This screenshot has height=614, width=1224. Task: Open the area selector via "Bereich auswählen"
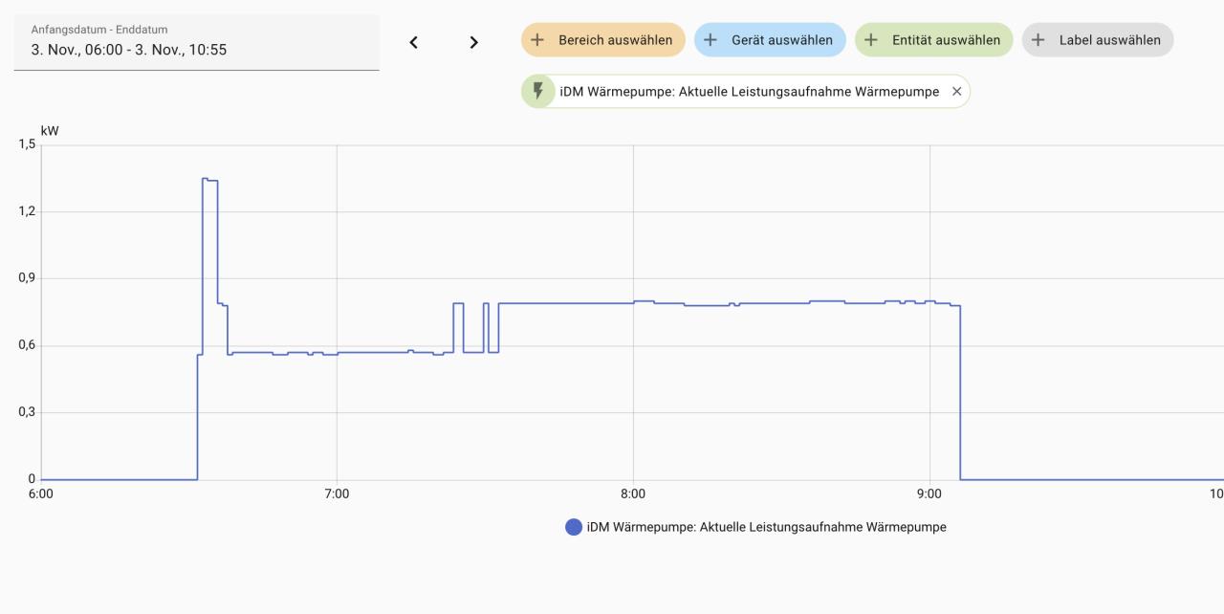602,40
